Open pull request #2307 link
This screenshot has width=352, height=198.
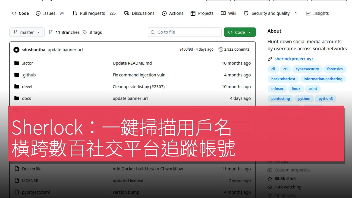point(157,87)
